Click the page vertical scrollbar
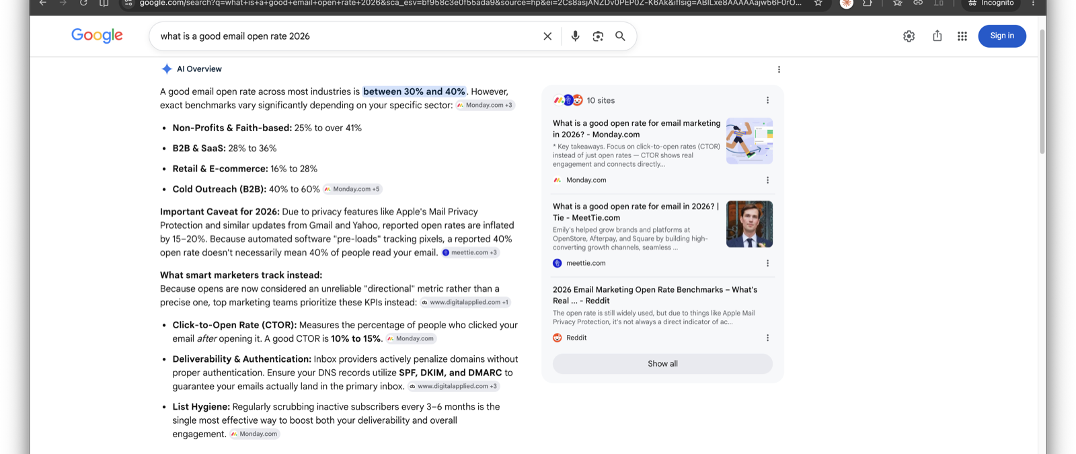 [1042, 91]
